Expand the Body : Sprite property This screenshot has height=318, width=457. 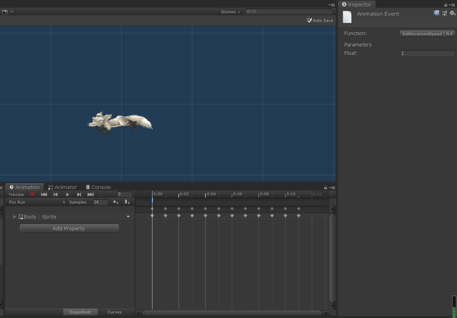pyautogui.click(x=15, y=217)
